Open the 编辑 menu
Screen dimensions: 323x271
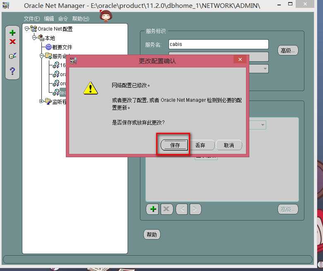pyautogui.click(x=49, y=19)
